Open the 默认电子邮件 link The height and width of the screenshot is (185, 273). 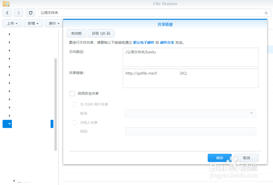coord(144,43)
